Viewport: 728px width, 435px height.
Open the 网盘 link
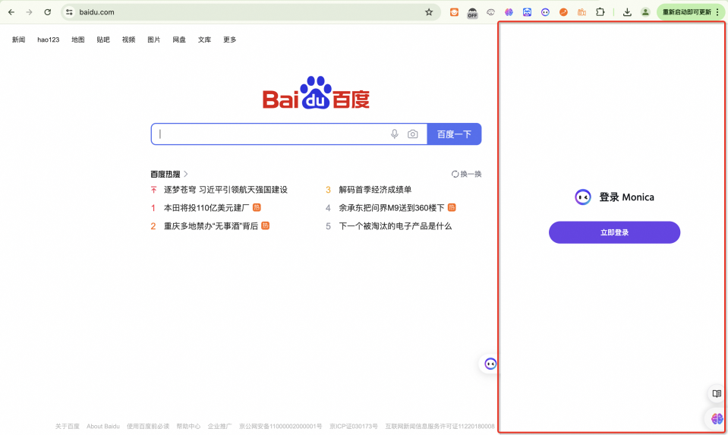coord(179,39)
